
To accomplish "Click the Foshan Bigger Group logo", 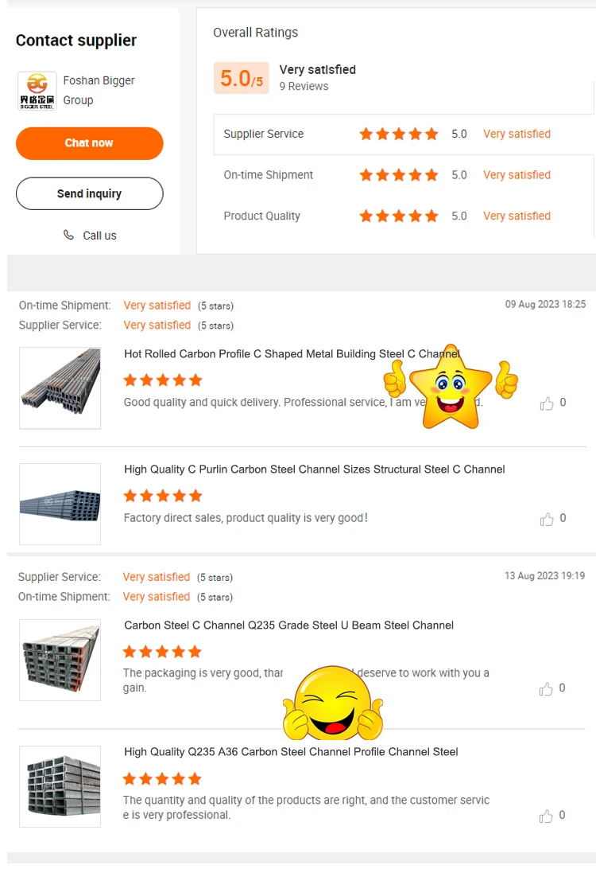I will click(x=37, y=91).
